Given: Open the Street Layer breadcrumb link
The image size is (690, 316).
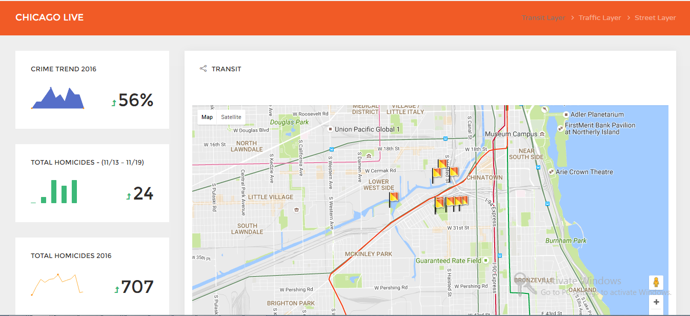Looking at the screenshot, I should [655, 17].
